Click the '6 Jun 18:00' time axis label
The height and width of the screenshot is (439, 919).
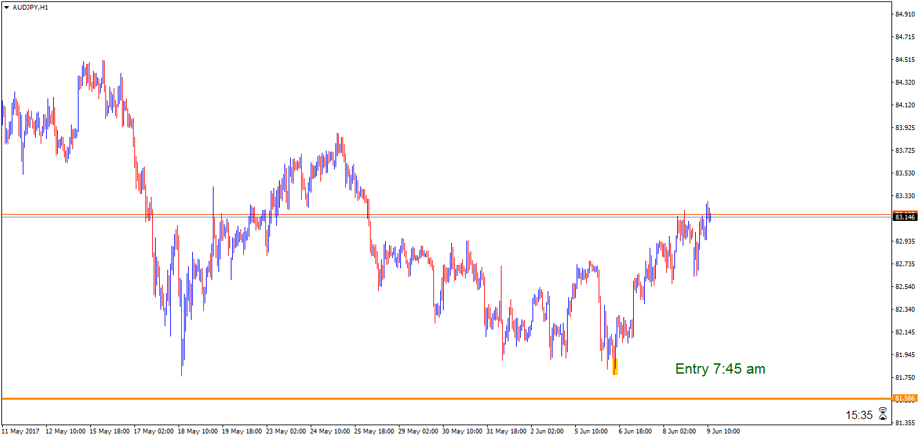[x=635, y=431]
